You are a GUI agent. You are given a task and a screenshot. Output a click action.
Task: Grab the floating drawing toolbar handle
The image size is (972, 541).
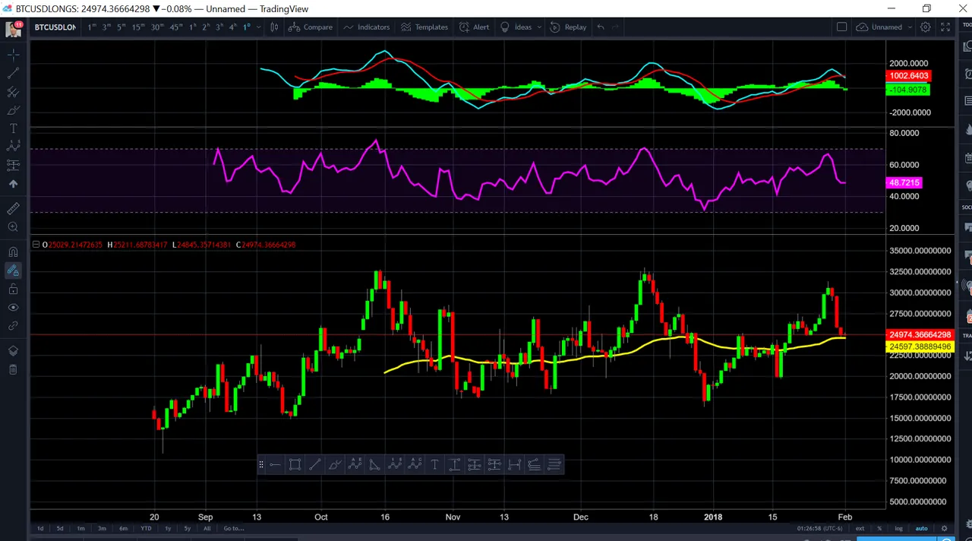[x=261, y=464]
